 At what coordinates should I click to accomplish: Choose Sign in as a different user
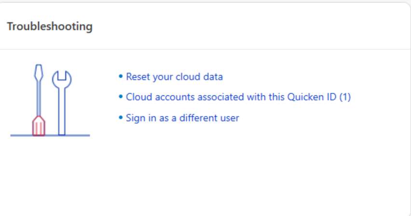pos(182,118)
